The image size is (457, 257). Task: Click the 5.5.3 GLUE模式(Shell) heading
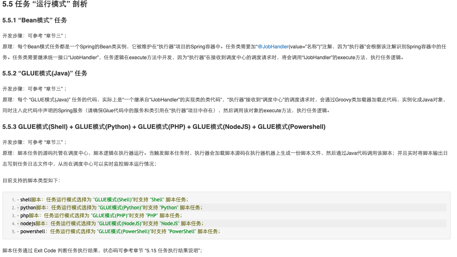pyautogui.click(x=164, y=127)
